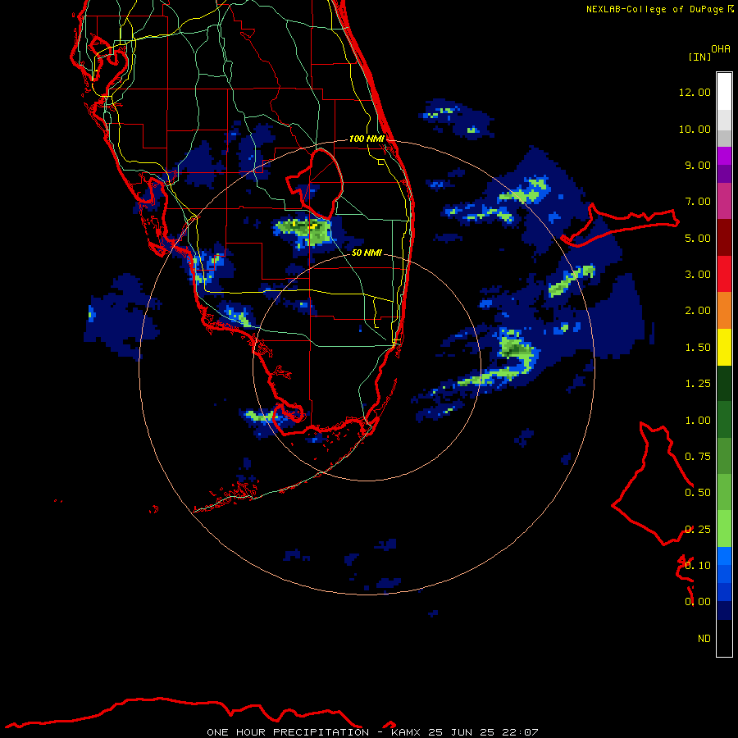738x738 pixels.
Task: Click the OHA product label
Action: pyautogui.click(x=721, y=49)
